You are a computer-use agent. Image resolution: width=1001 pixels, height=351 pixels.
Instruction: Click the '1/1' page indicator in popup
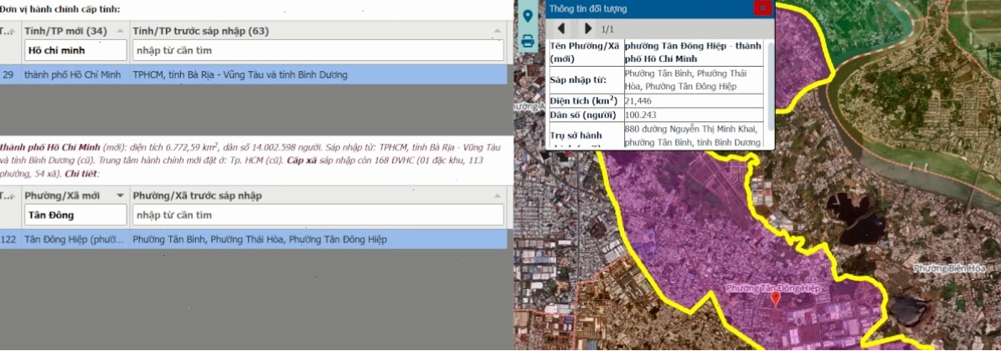608,29
